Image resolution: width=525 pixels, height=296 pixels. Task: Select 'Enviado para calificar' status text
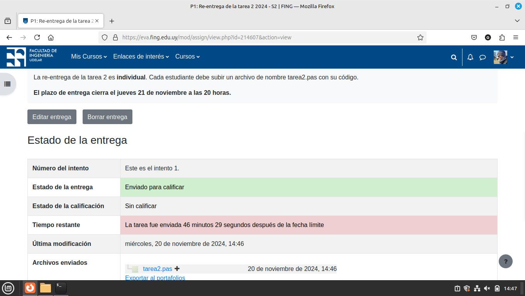[154, 187]
